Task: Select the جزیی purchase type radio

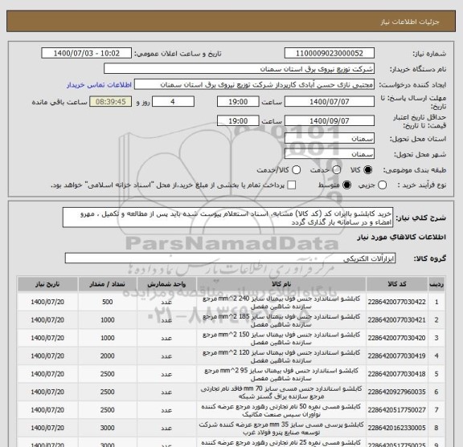Action: [x=382, y=185]
